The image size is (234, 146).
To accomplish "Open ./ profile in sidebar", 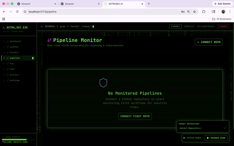I will point(18,75).
